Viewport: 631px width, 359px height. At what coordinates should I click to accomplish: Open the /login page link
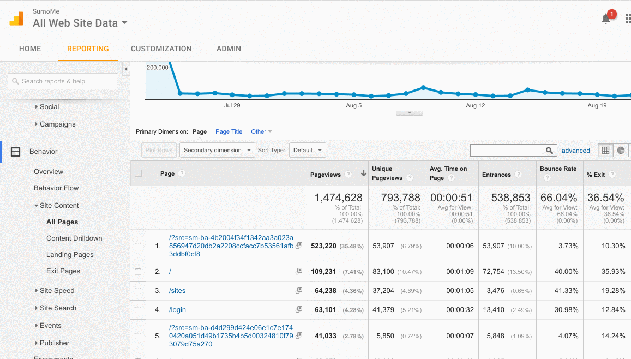(177, 309)
